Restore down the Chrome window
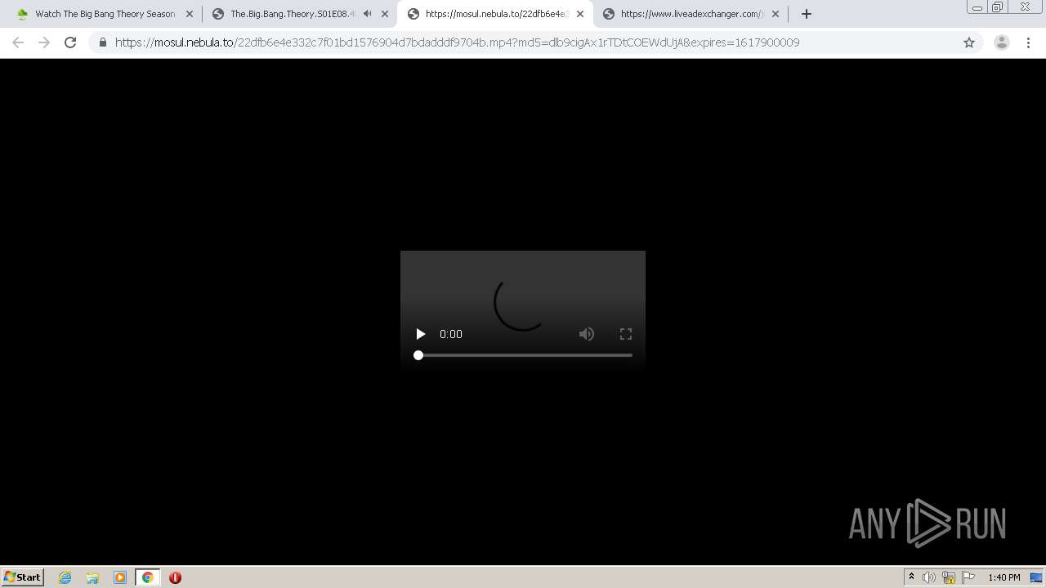The height and width of the screenshot is (588, 1046). click(998, 7)
